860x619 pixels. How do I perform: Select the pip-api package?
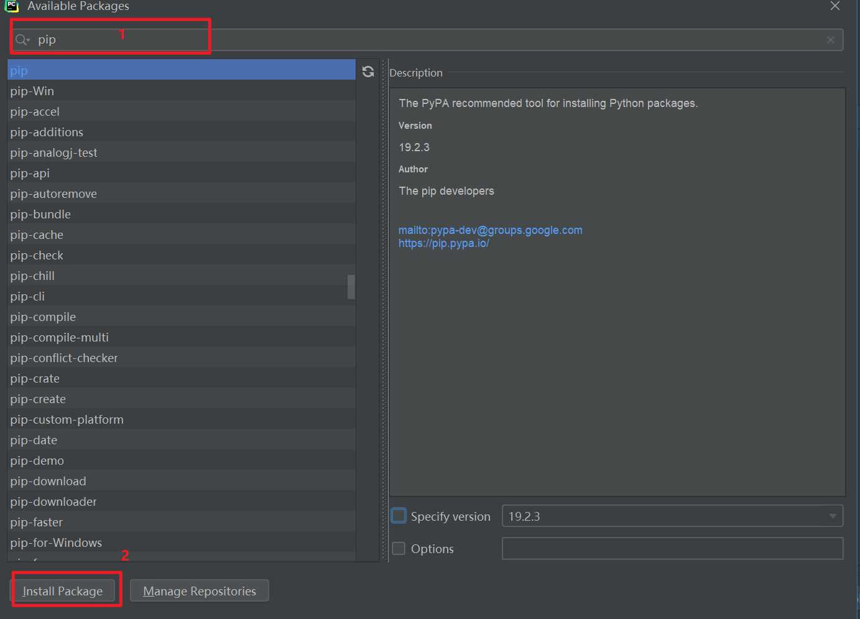181,173
